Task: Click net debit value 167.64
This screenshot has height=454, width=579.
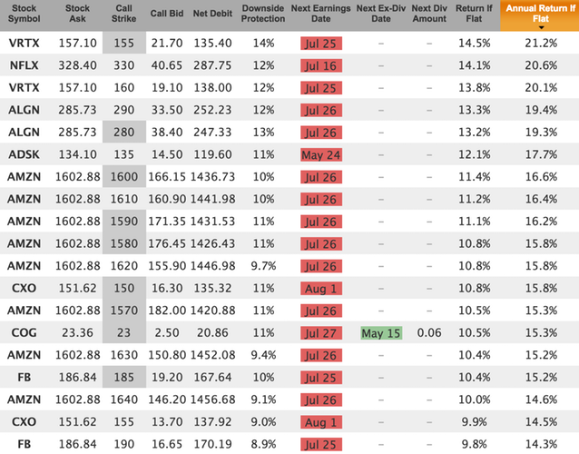Action: 212,377
